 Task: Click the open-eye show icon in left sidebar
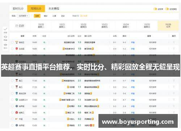click(5, 45)
